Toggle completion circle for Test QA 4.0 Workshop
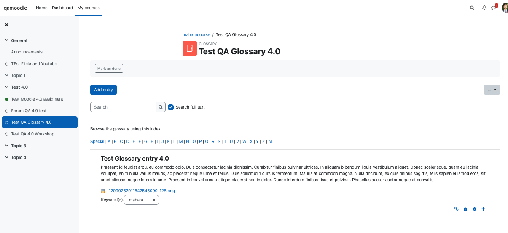Image resolution: width=508 pixels, height=233 pixels. tap(7, 134)
